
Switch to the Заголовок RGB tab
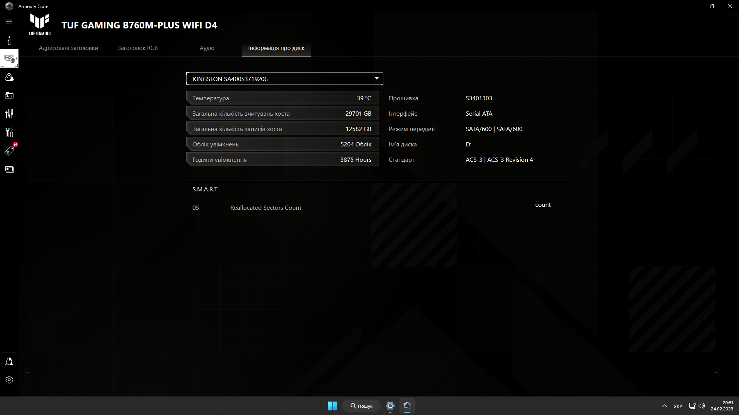tap(137, 48)
